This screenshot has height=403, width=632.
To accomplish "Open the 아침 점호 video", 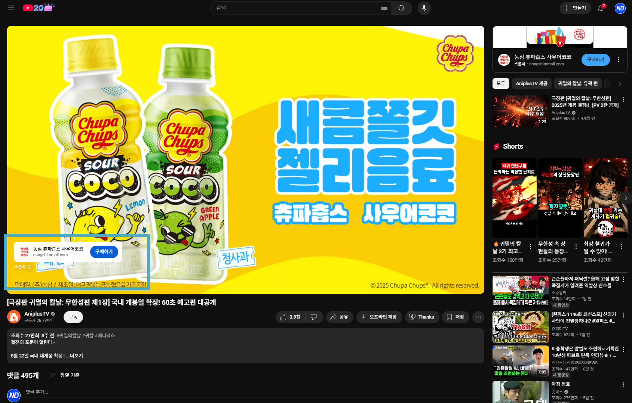I will point(521,392).
